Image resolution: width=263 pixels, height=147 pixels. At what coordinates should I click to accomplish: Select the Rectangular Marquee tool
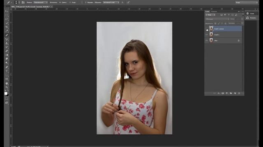tap(7, 15)
